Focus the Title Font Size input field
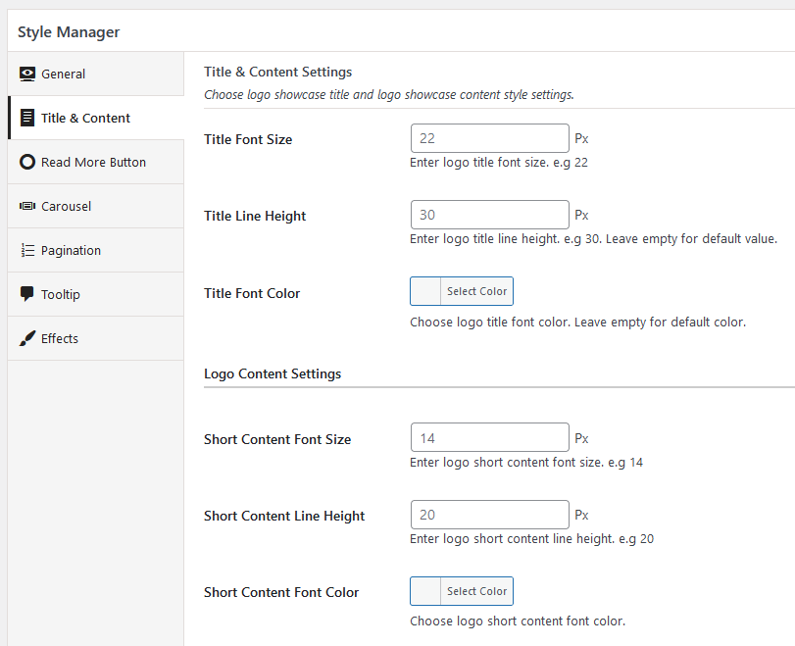Viewport: 795px width, 646px height. pyautogui.click(x=489, y=138)
